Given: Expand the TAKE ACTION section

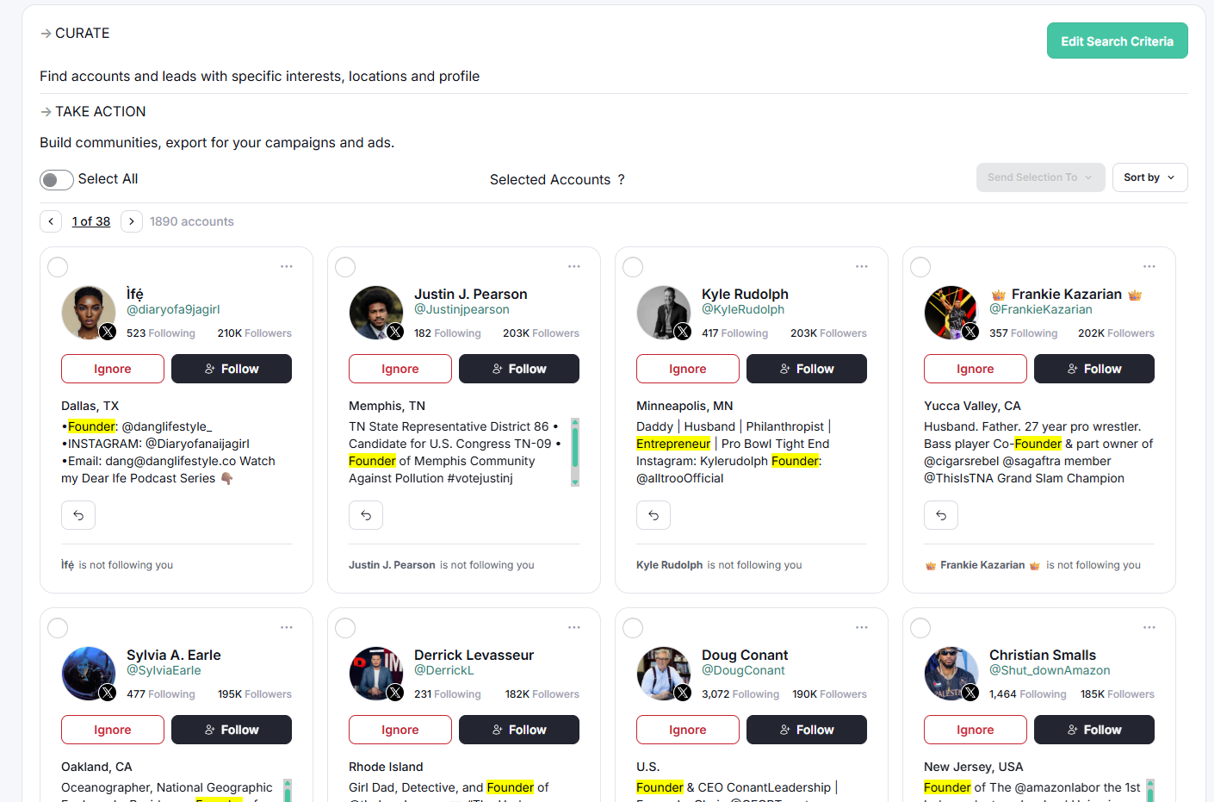Looking at the screenshot, I should (93, 111).
